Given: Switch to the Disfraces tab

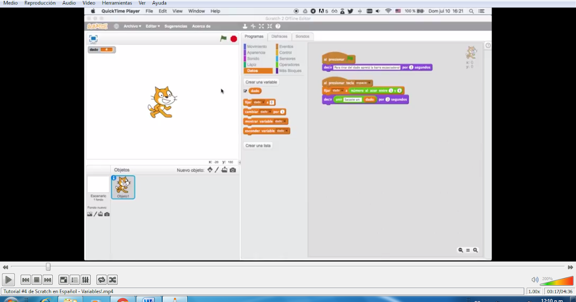Looking at the screenshot, I should pyautogui.click(x=279, y=36).
